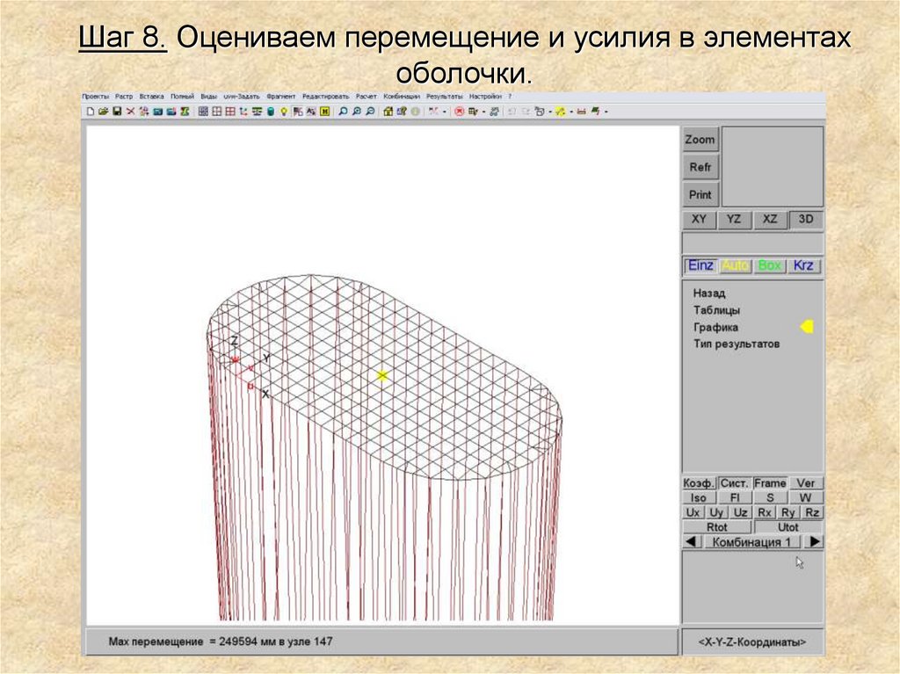
Task: Select Таблицы in the side panel list
Action: coord(716,310)
